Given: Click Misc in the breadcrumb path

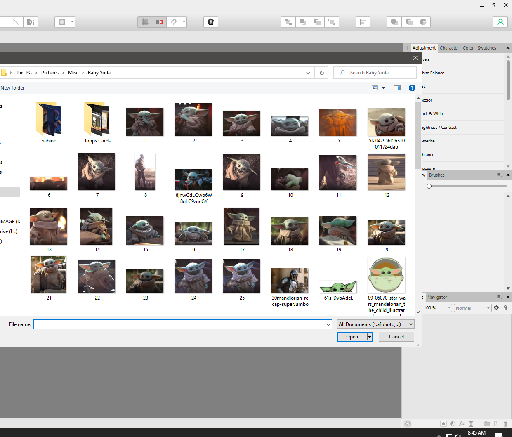Looking at the screenshot, I should pos(73,73).
